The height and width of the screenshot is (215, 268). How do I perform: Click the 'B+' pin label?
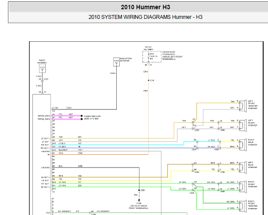point(49,155)
